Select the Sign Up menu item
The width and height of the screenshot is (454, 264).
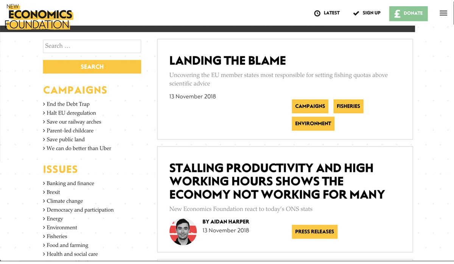(x=367, y=13)
